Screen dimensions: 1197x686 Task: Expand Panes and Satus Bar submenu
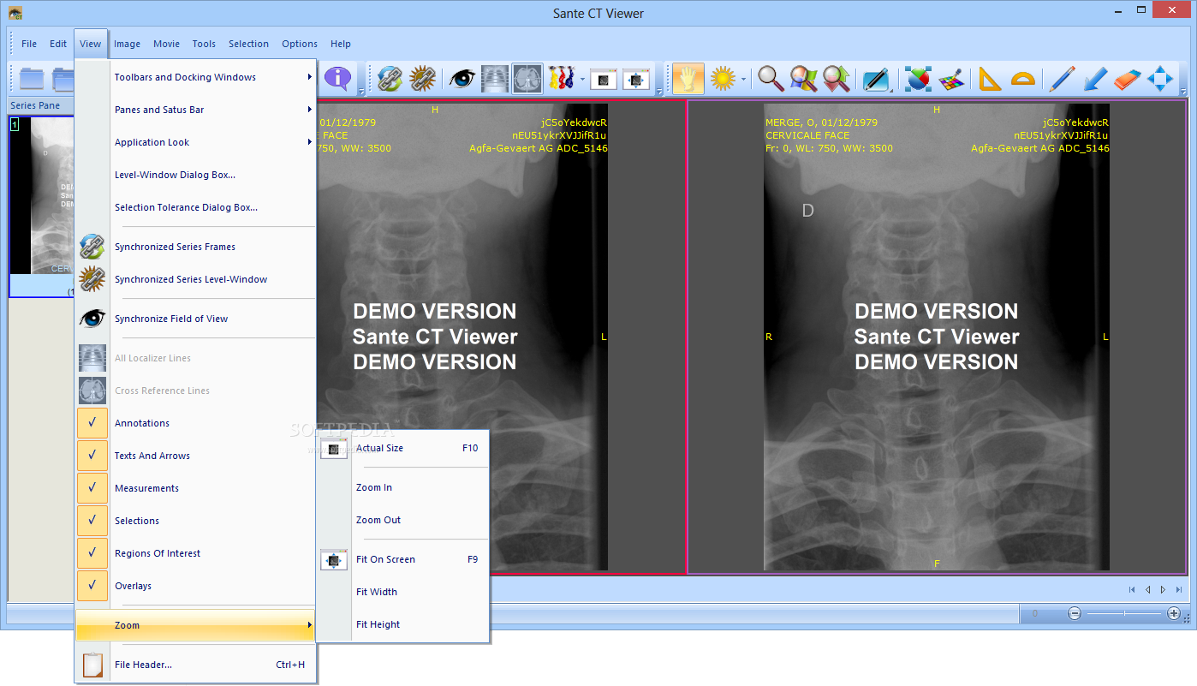click(196, 110)
